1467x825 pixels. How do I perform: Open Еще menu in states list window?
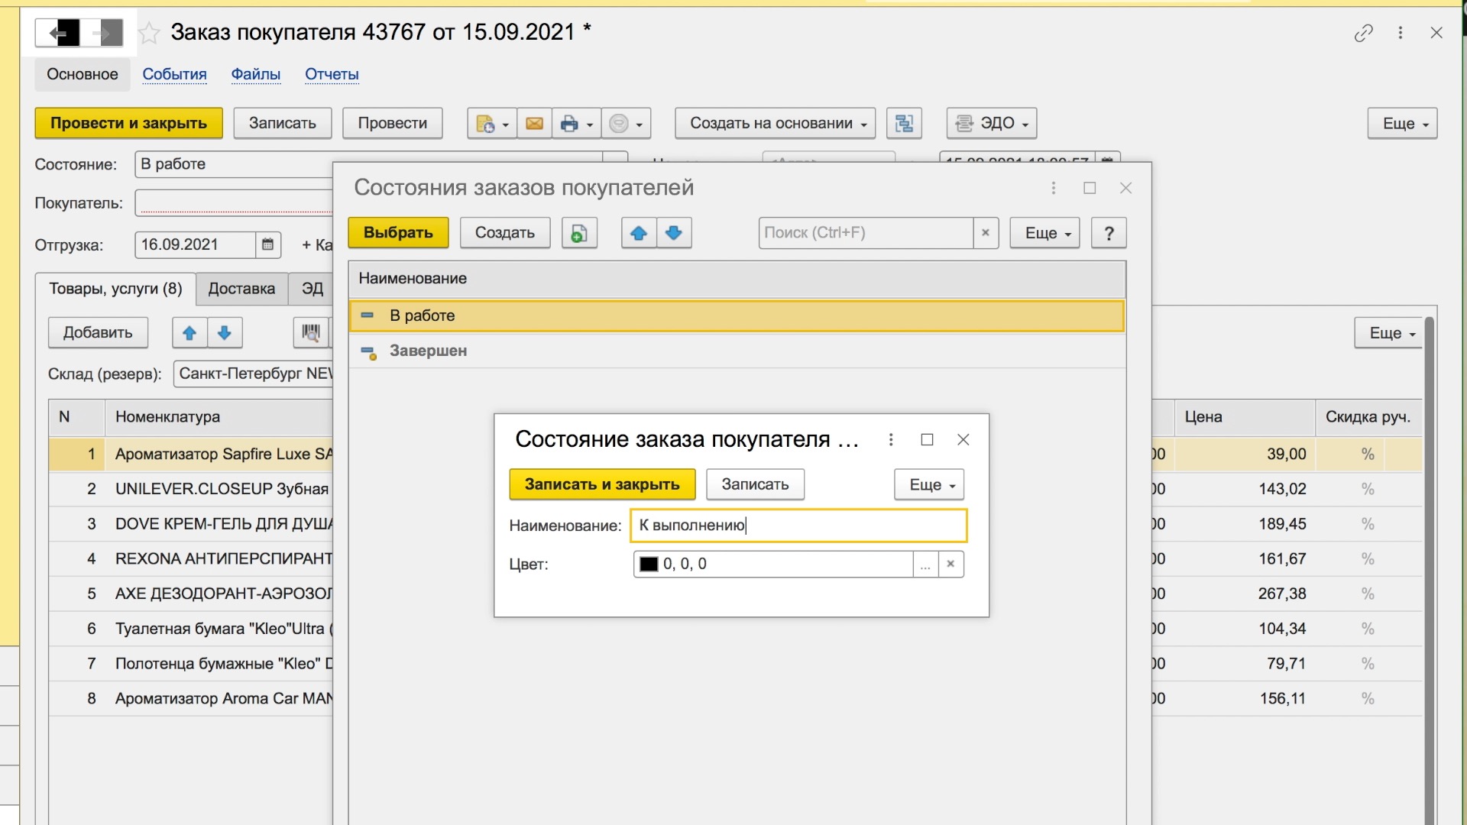[x=1044, y=233]
